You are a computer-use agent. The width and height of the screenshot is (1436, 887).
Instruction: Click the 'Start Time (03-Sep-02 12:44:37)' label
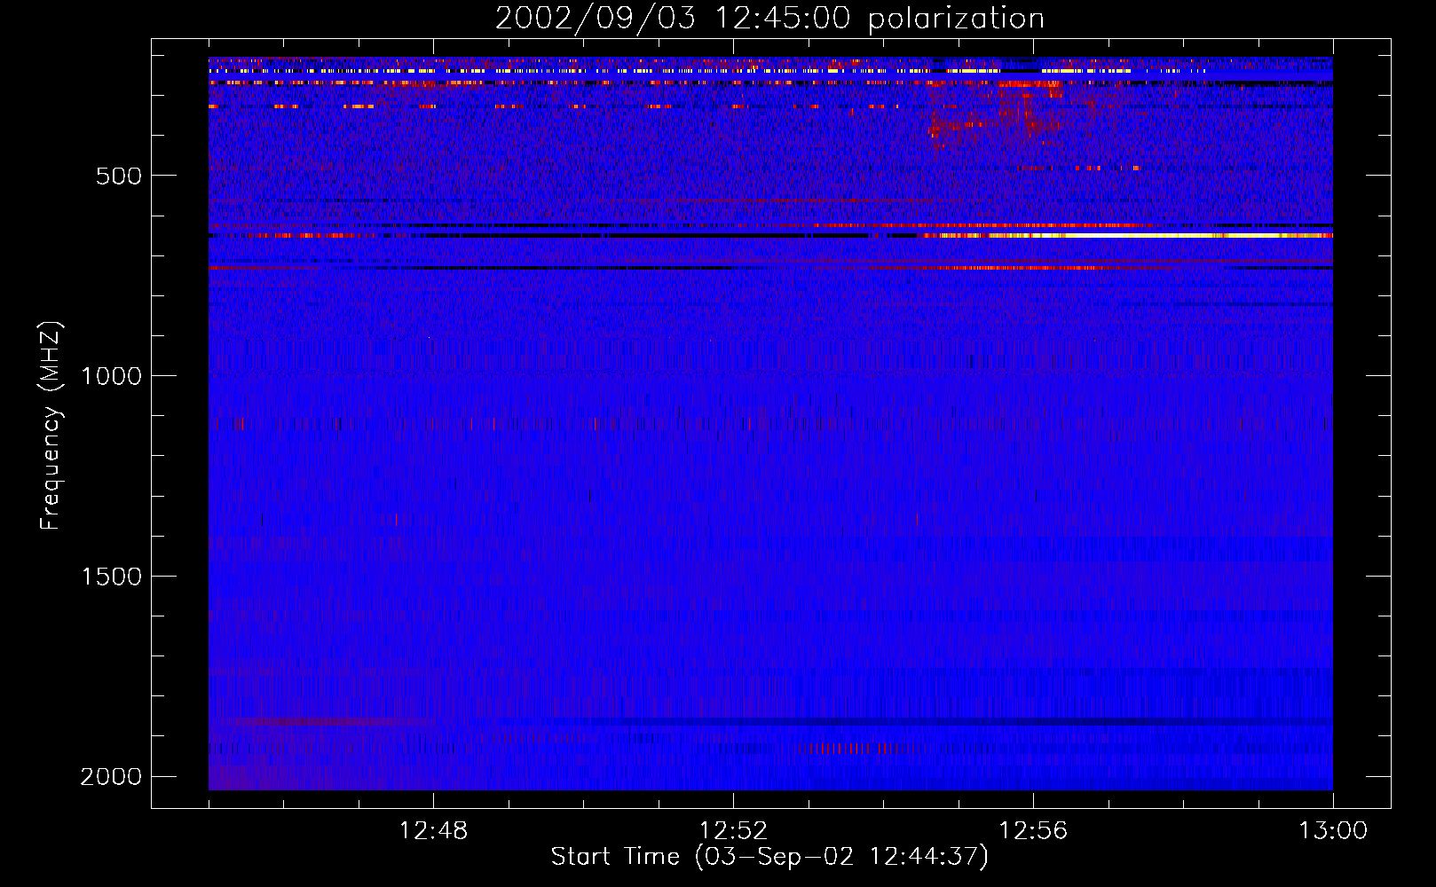point(769,857)
